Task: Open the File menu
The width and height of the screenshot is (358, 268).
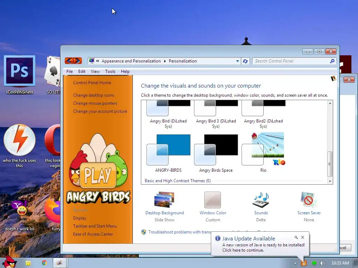Action: (70, 71)
